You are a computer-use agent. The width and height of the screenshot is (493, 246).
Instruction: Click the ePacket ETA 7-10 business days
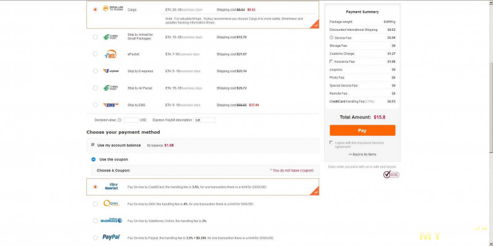182,54
